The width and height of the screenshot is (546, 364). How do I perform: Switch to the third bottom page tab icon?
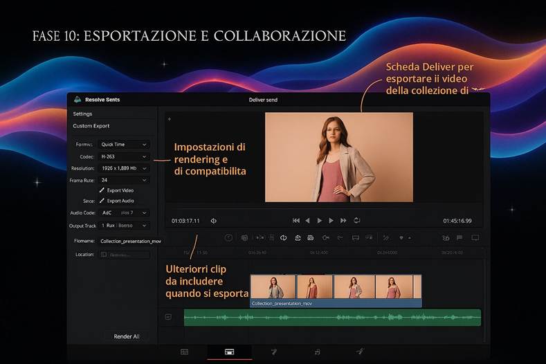pyautogui.click(x=274, y=352)
